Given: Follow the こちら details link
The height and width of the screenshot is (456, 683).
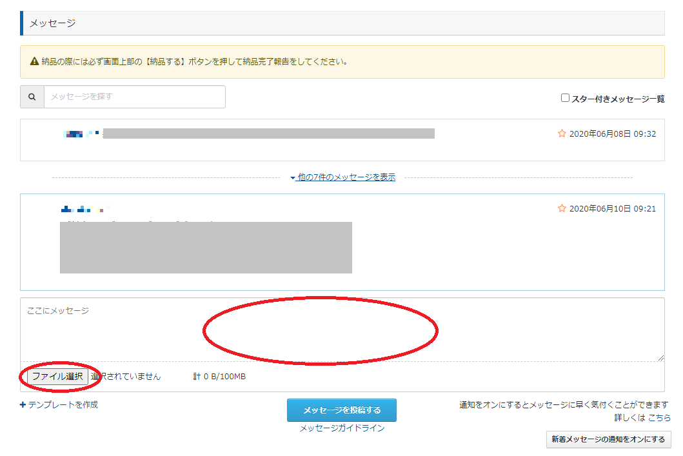Looking at the screenshot, I should click(x=658, y=418).
